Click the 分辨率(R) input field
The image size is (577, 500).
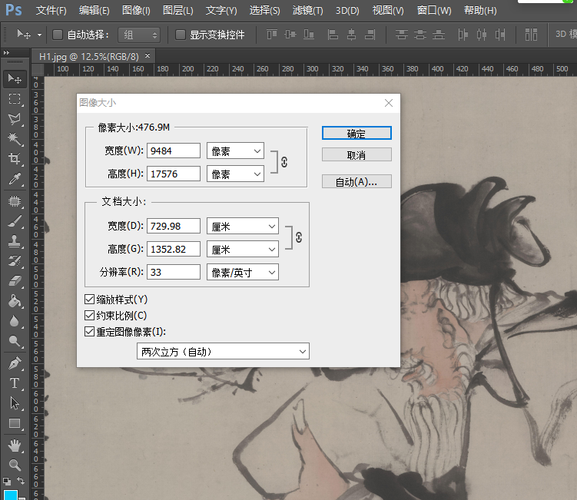tap(174, 272)
